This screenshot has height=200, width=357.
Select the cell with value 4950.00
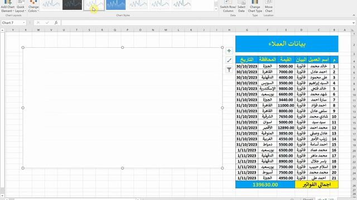[286, 178]
